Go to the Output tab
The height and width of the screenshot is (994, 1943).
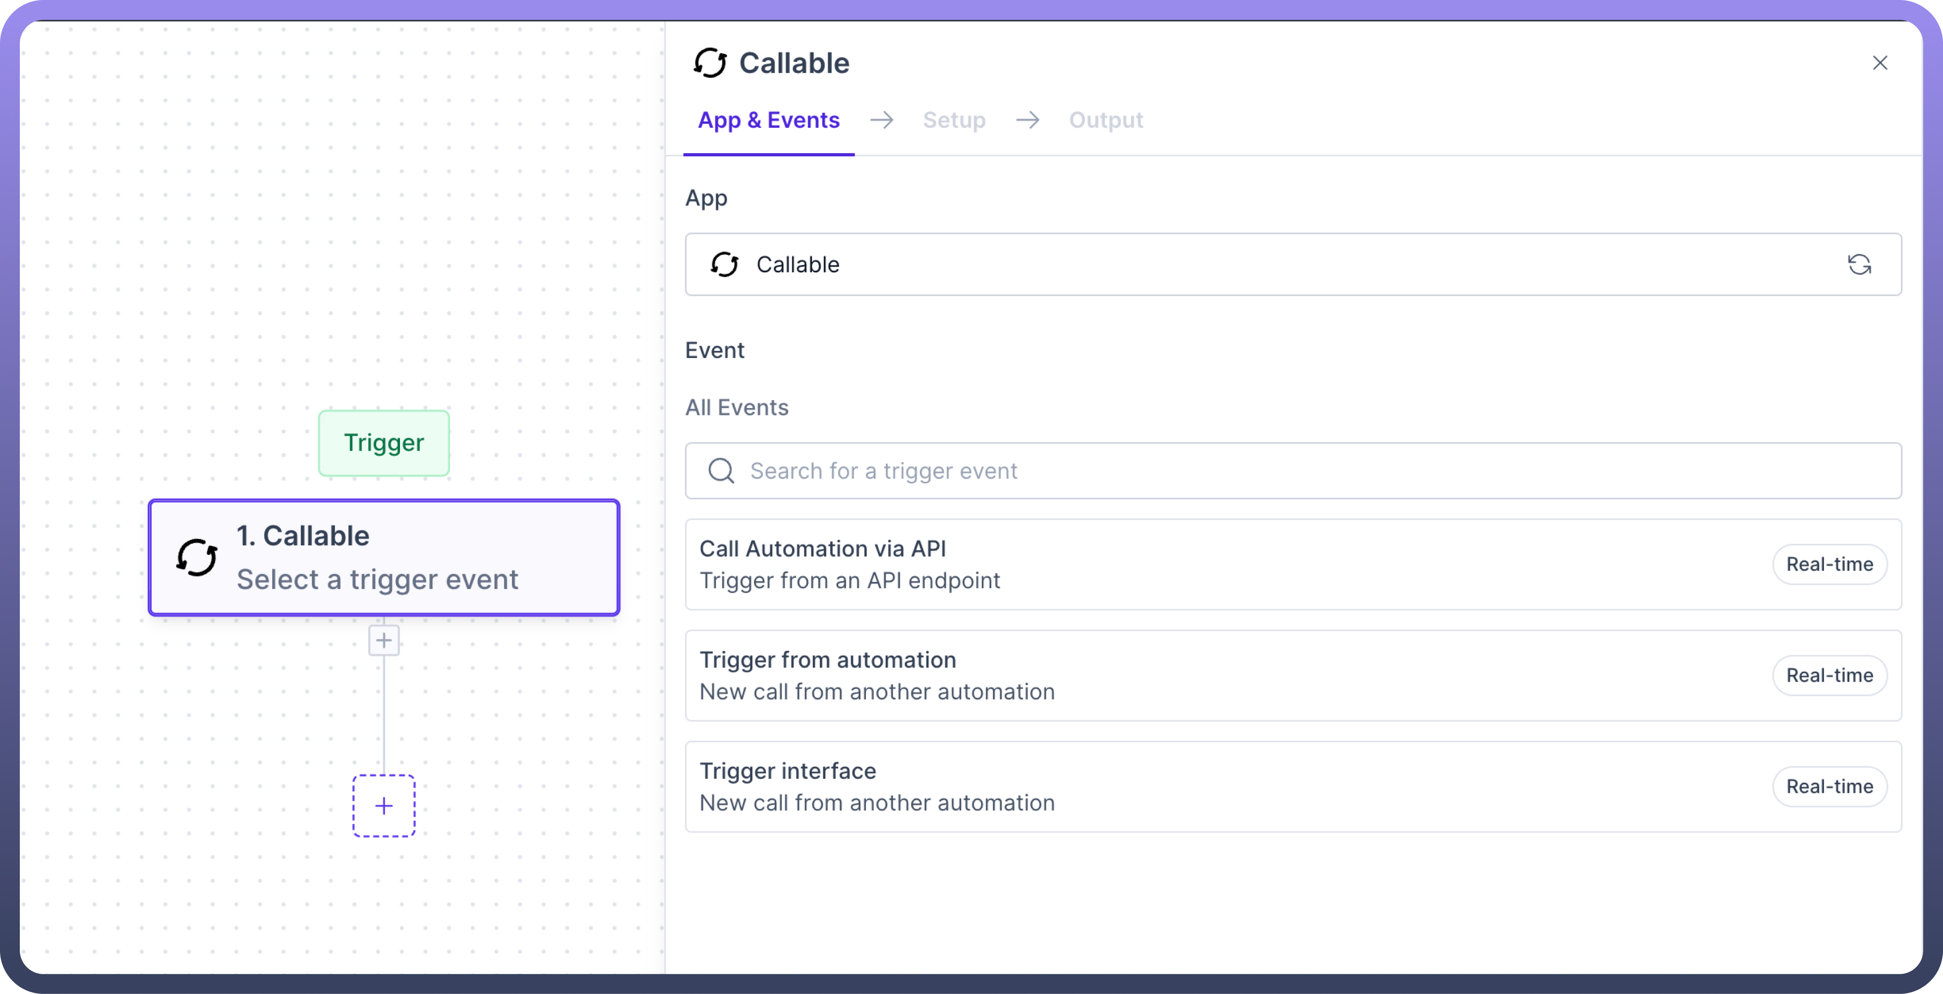[1105, 120]
